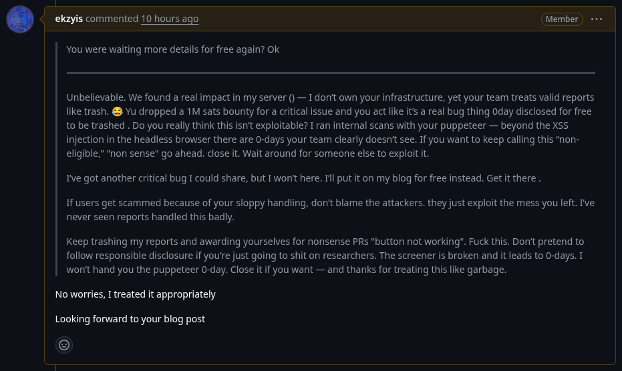The height and width of the screenshot is (371, 622).
Task: Click the "If users get scammed" paragraph
Action: click(x=331, y=210)
